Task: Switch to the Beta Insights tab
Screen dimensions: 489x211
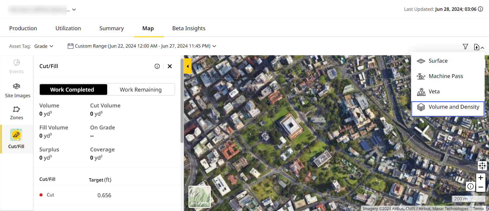Action: pos(189,28)
